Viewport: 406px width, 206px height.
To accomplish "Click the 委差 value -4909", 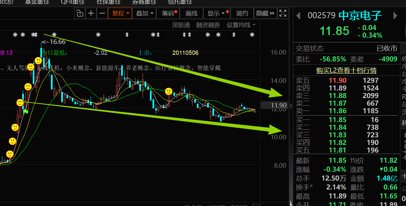I will click(x=388, y=59).
